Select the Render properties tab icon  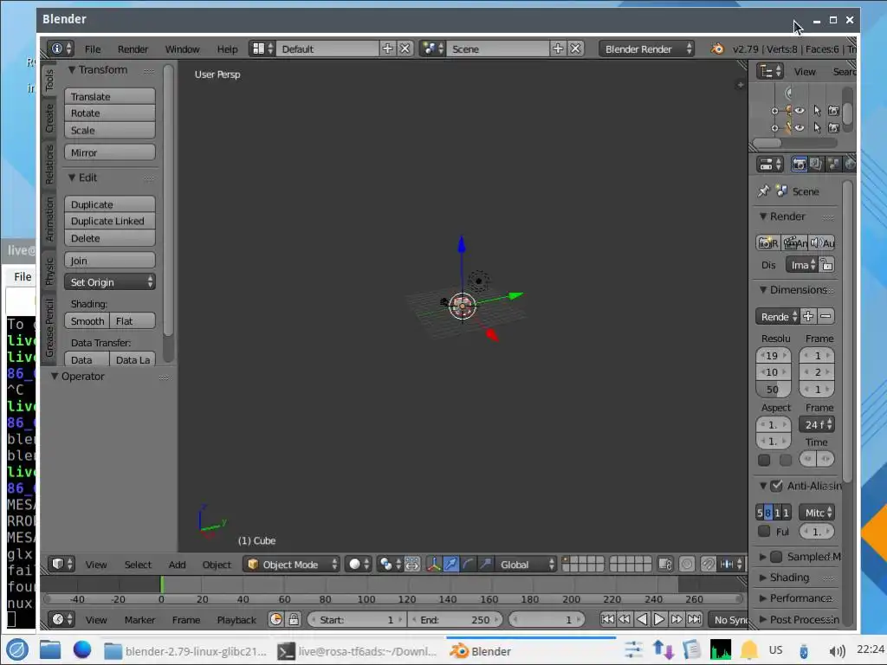coord(800,165)
